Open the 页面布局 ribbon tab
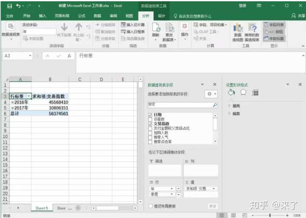This screenshot has width=306, height=218. tap(62, 16)
